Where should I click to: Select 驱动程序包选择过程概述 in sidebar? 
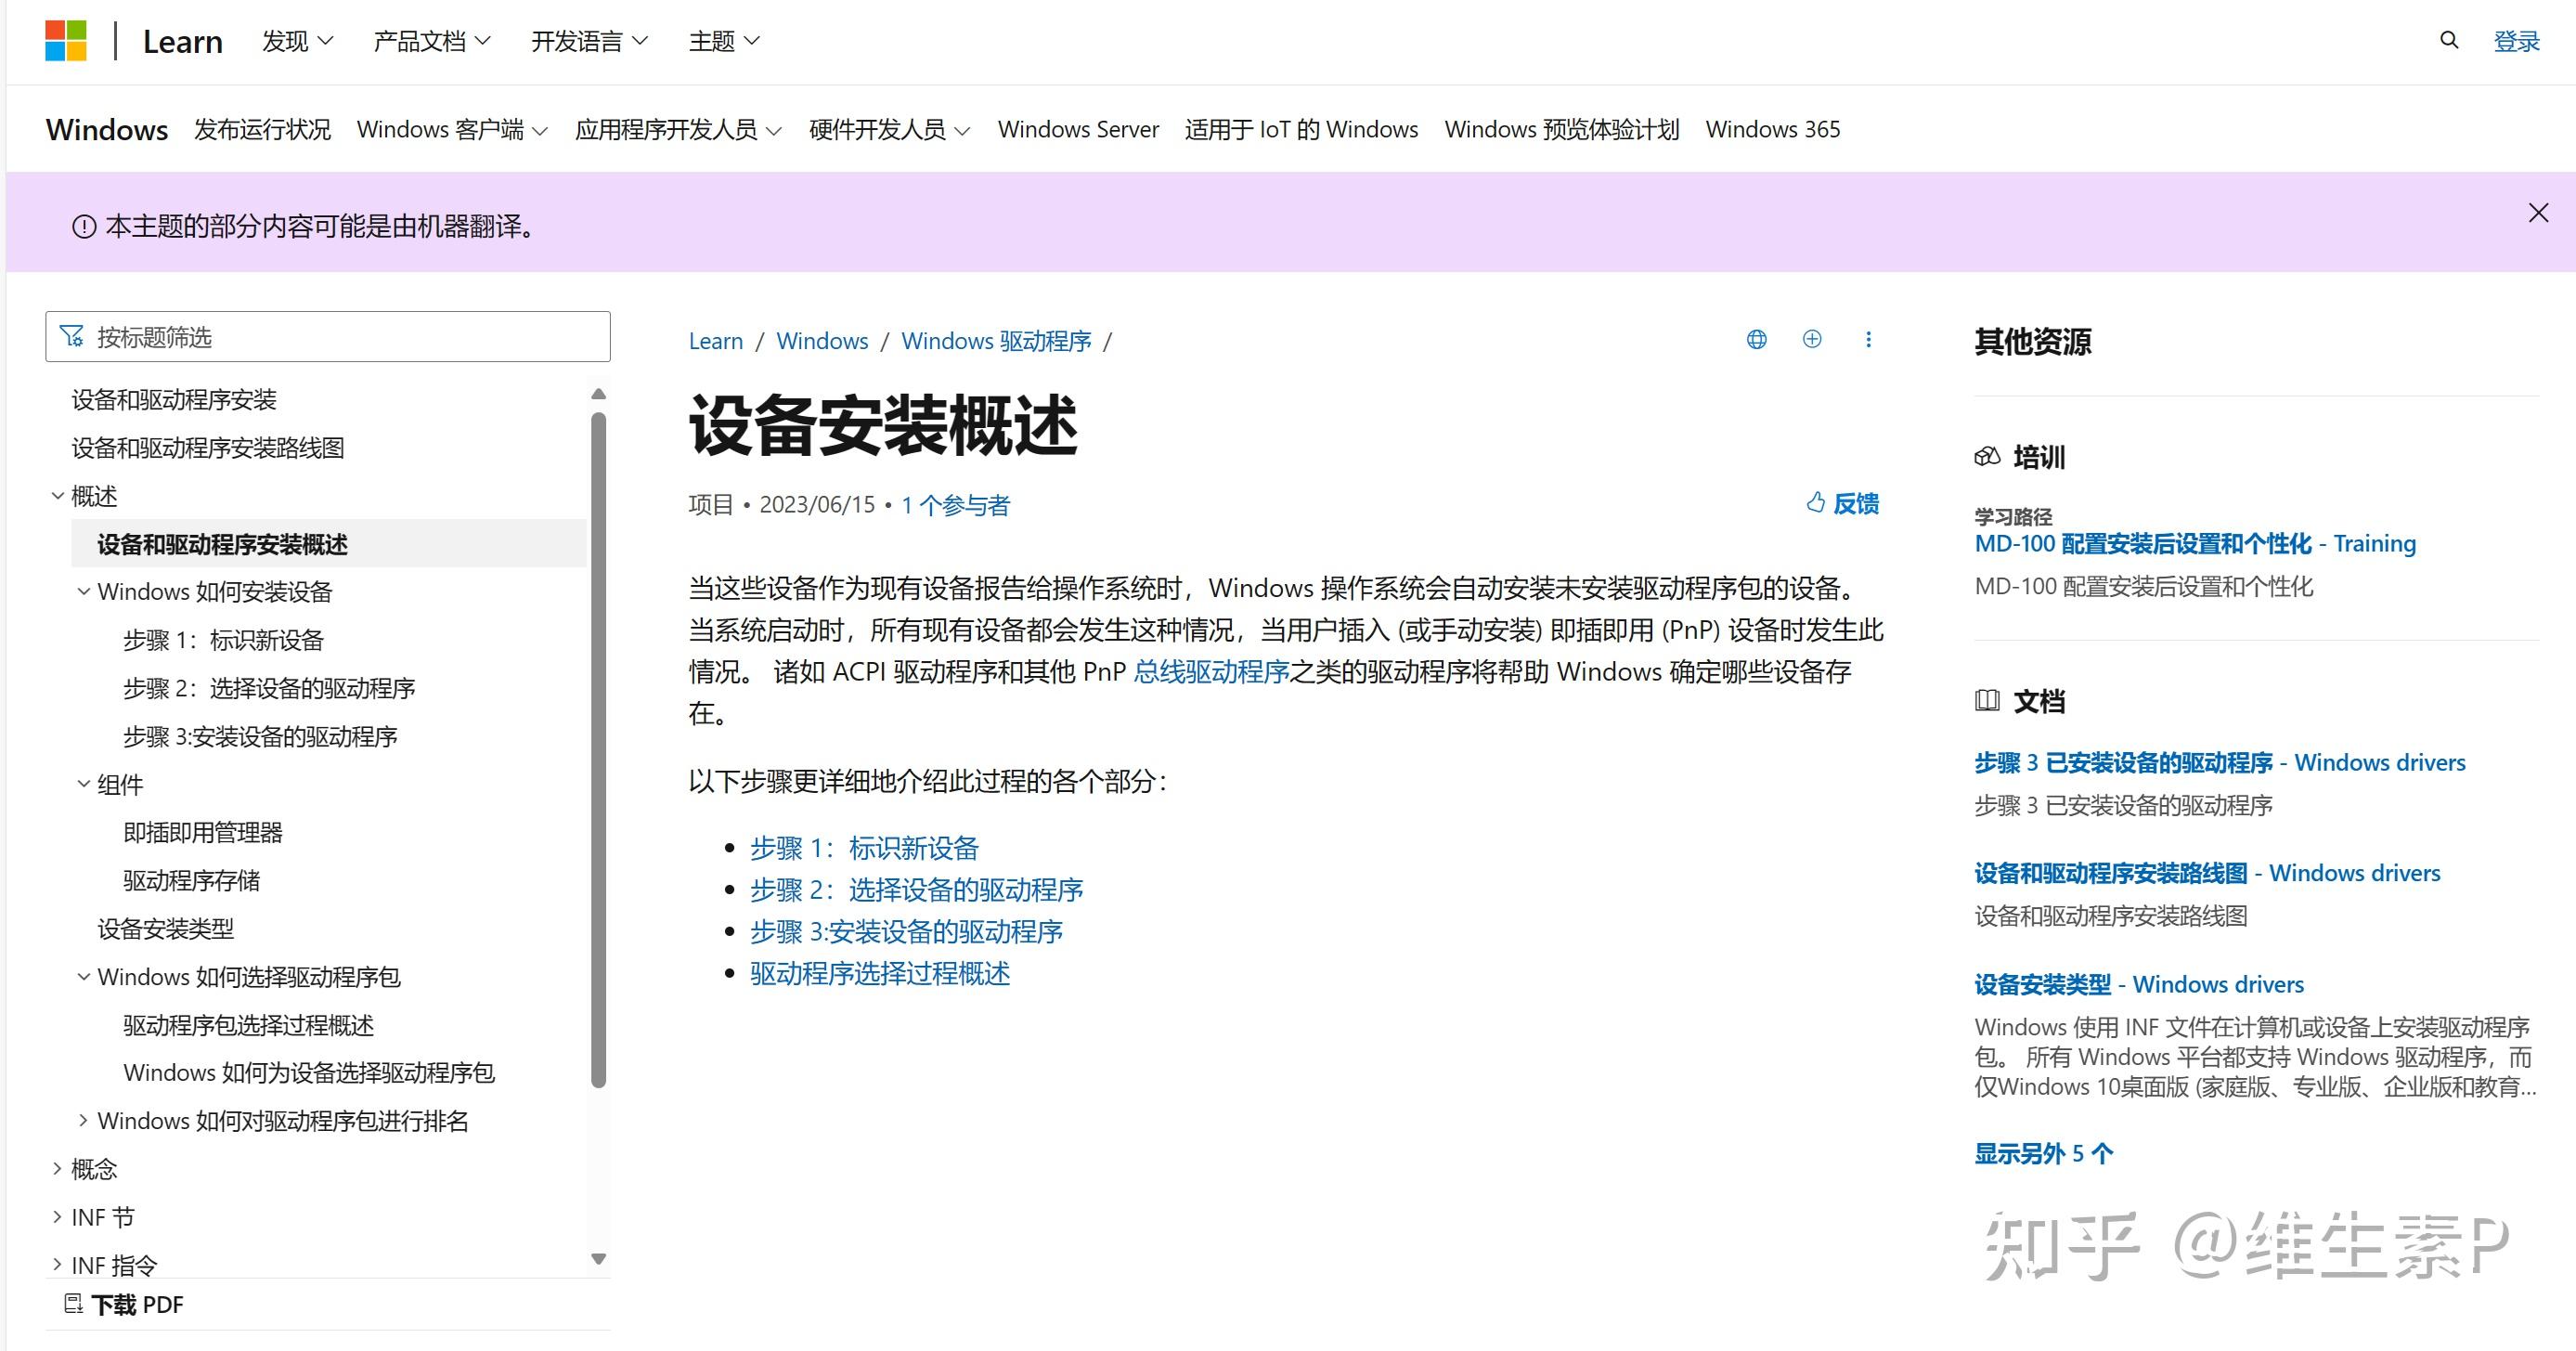pos(248,1025)
